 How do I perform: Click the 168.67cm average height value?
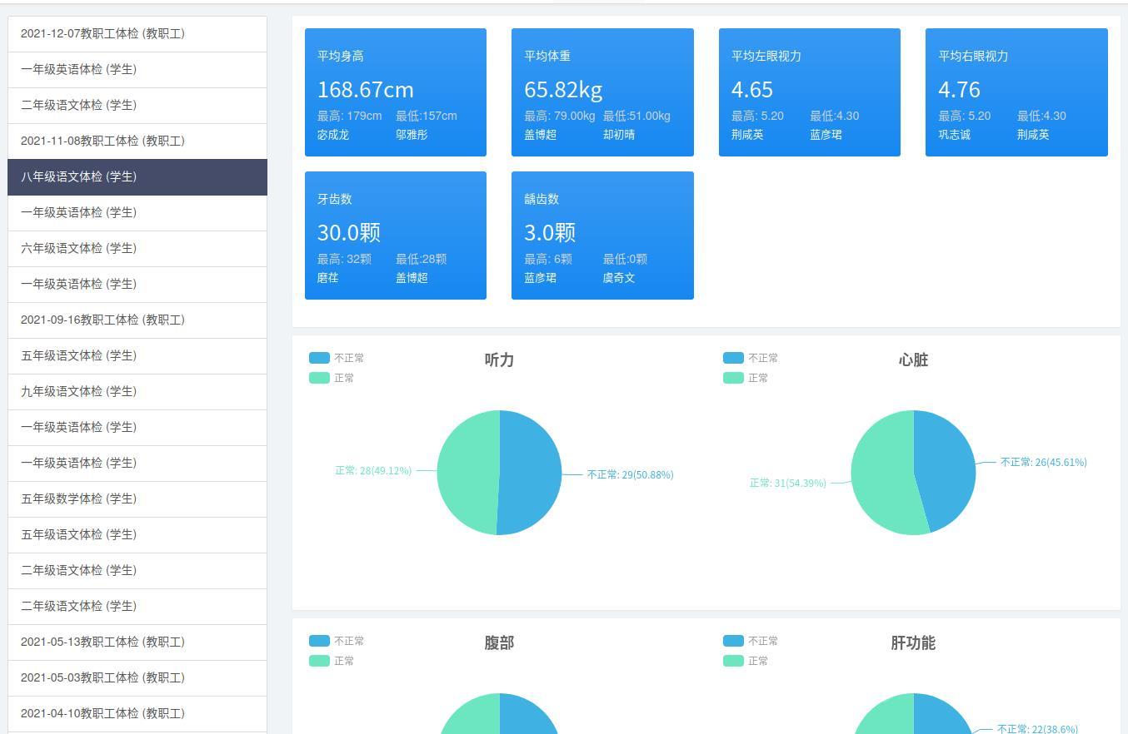(x=365, y=89)
